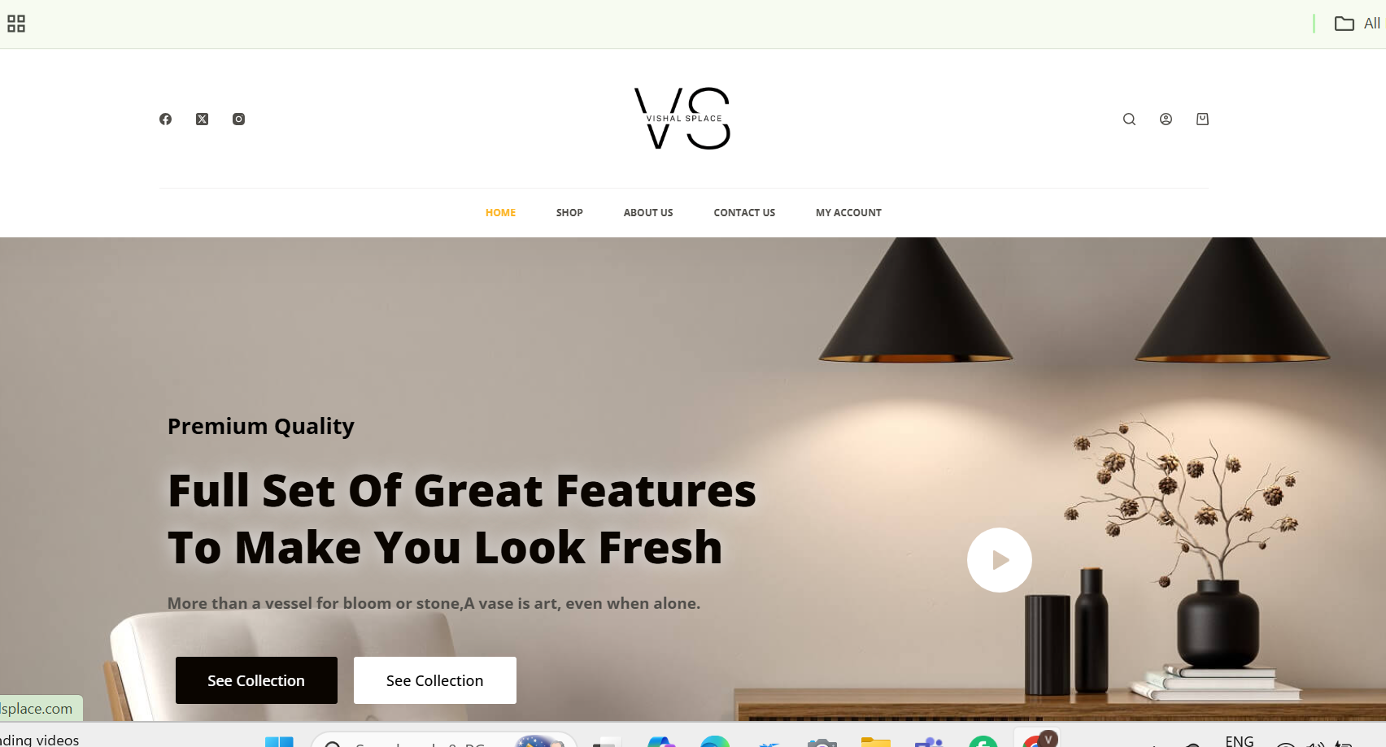
Task: Open the user account icon
Action: (1166, 119)
